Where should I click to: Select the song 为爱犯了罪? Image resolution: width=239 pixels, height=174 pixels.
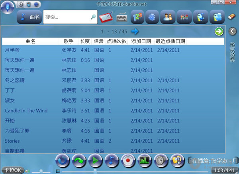pyautogui.click(x=17, y=131)
